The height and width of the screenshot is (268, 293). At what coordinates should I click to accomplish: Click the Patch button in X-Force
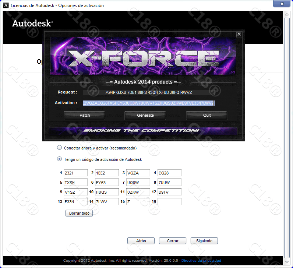tap(84, 115)
